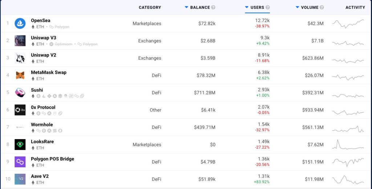The height and width of the screenshot is (189, 372).
Task: Open the Uniswap V3 dapp link
Action: (44, 38)
